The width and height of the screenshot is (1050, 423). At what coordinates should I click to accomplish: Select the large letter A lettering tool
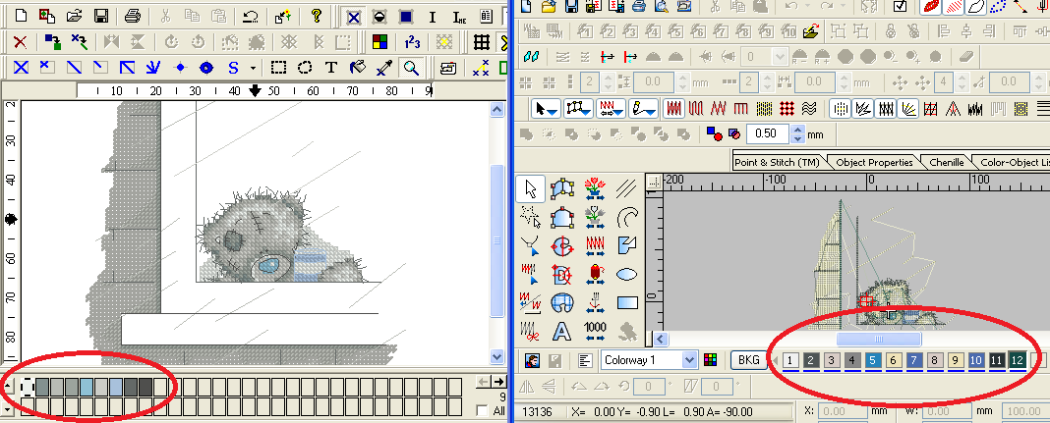click(x=562, y=331)
